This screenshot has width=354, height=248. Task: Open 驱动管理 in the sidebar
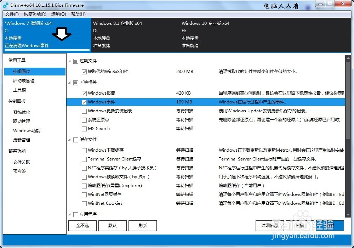pos(22,122)
